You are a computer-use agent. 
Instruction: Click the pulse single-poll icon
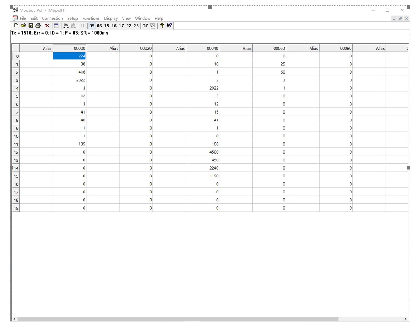(83, 26)
